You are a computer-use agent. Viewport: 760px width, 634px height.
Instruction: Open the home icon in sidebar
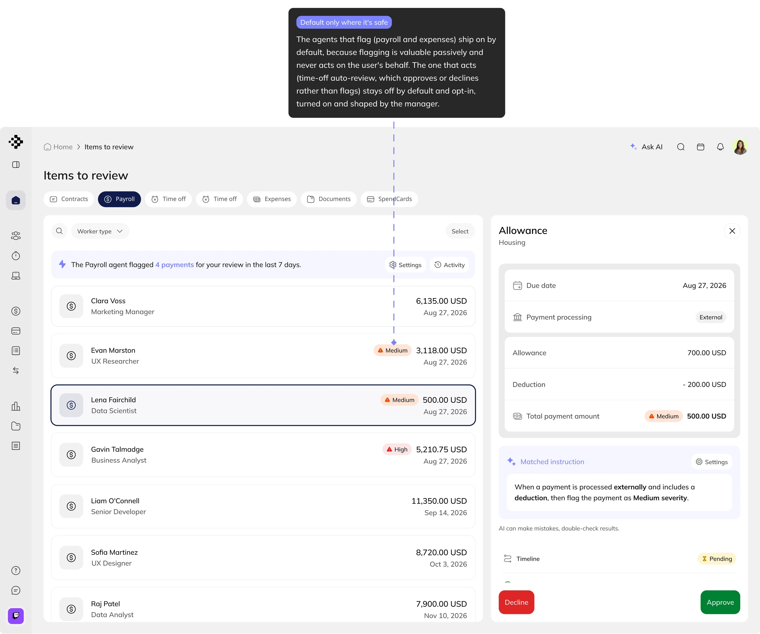16,200
